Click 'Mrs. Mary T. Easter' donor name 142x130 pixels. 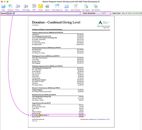click(38, 100)
